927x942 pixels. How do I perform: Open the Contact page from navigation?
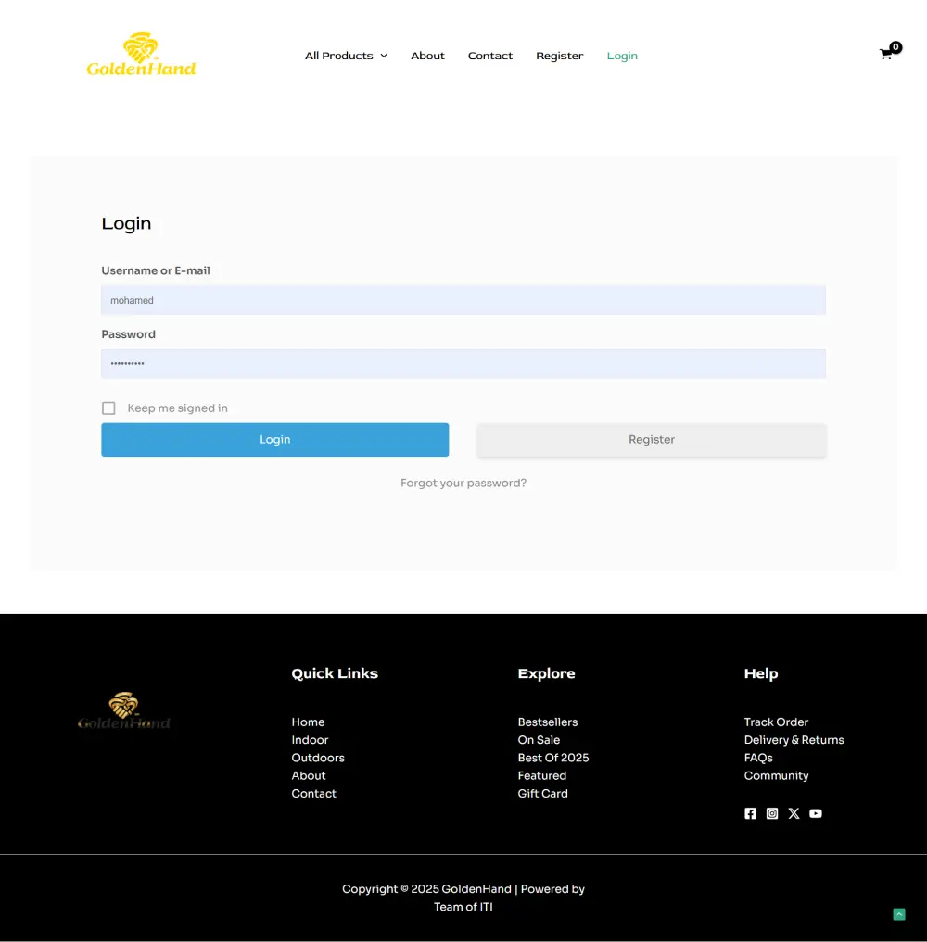coord(490,56)
